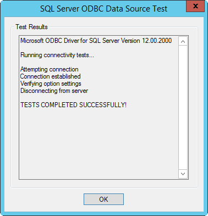Click the words "SQL Server Version" in first line

[114, 41]
